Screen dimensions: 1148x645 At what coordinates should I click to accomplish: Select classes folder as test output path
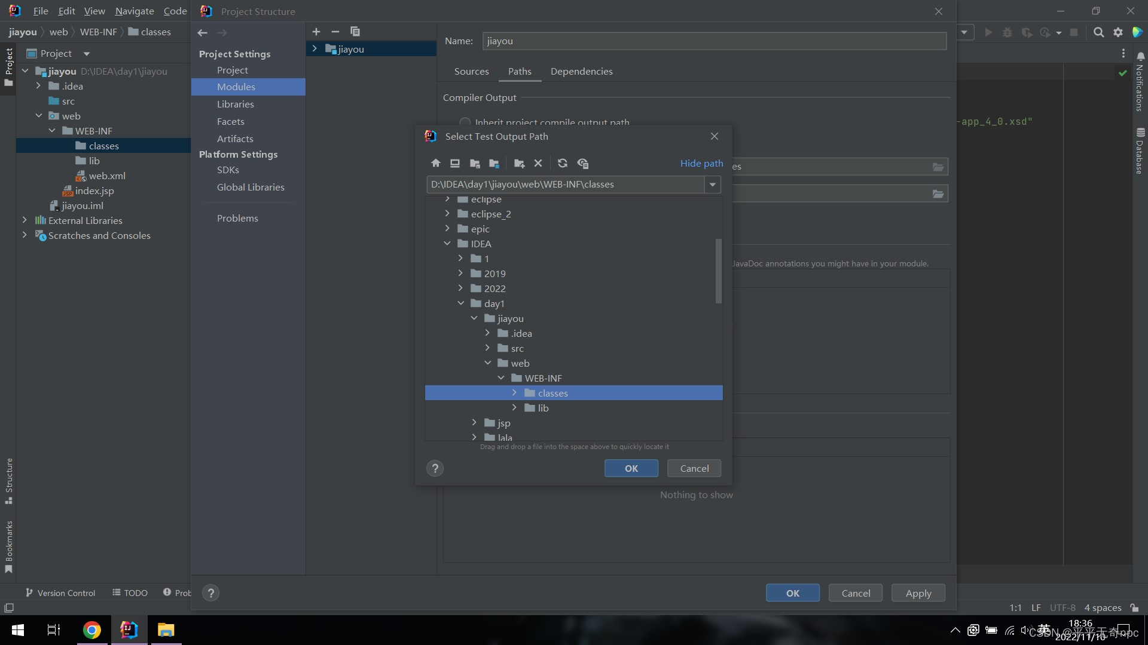pos(552,392)
